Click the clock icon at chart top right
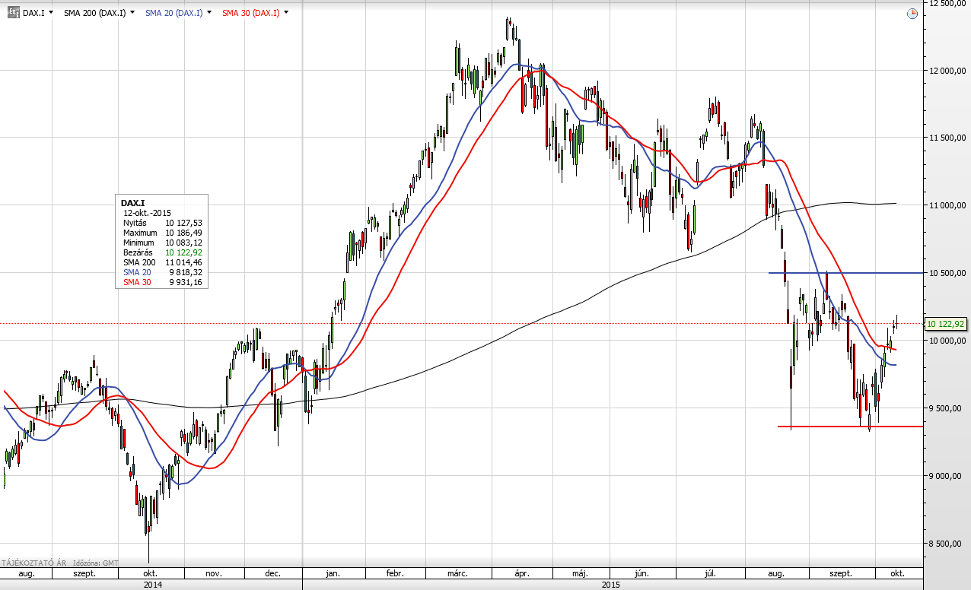Viewport: 971px width, 590px height. [912, 14]
